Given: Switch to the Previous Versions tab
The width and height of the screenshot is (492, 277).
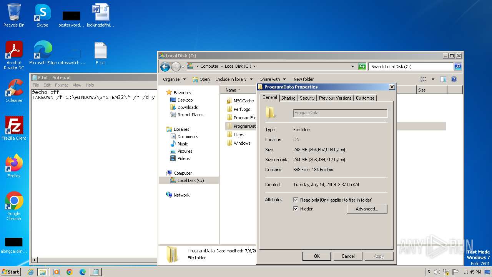Looking at the screenshot, I should (x=335, y=98).
